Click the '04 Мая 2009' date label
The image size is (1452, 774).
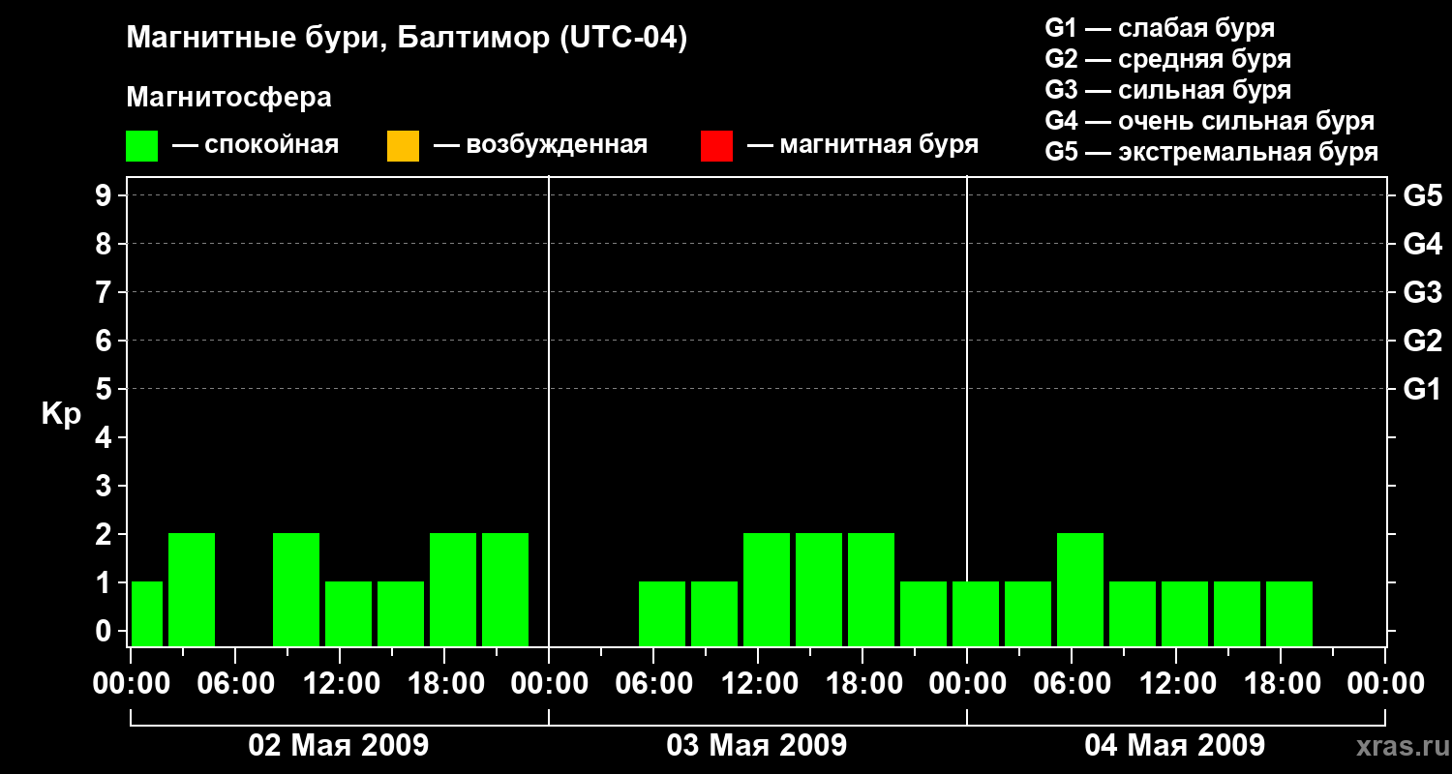[1175, 745]
